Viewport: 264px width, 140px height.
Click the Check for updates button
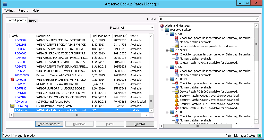49,124
